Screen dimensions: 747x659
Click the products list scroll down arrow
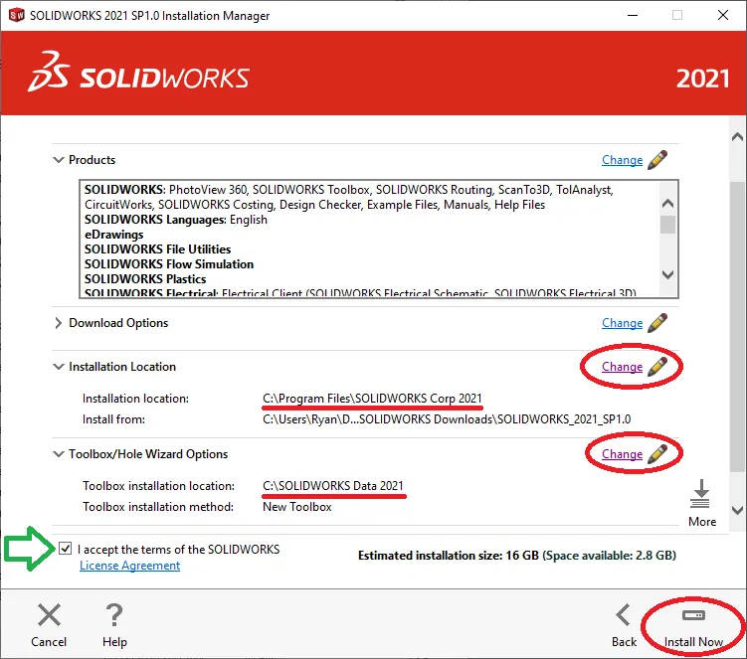tap(667, 274)
